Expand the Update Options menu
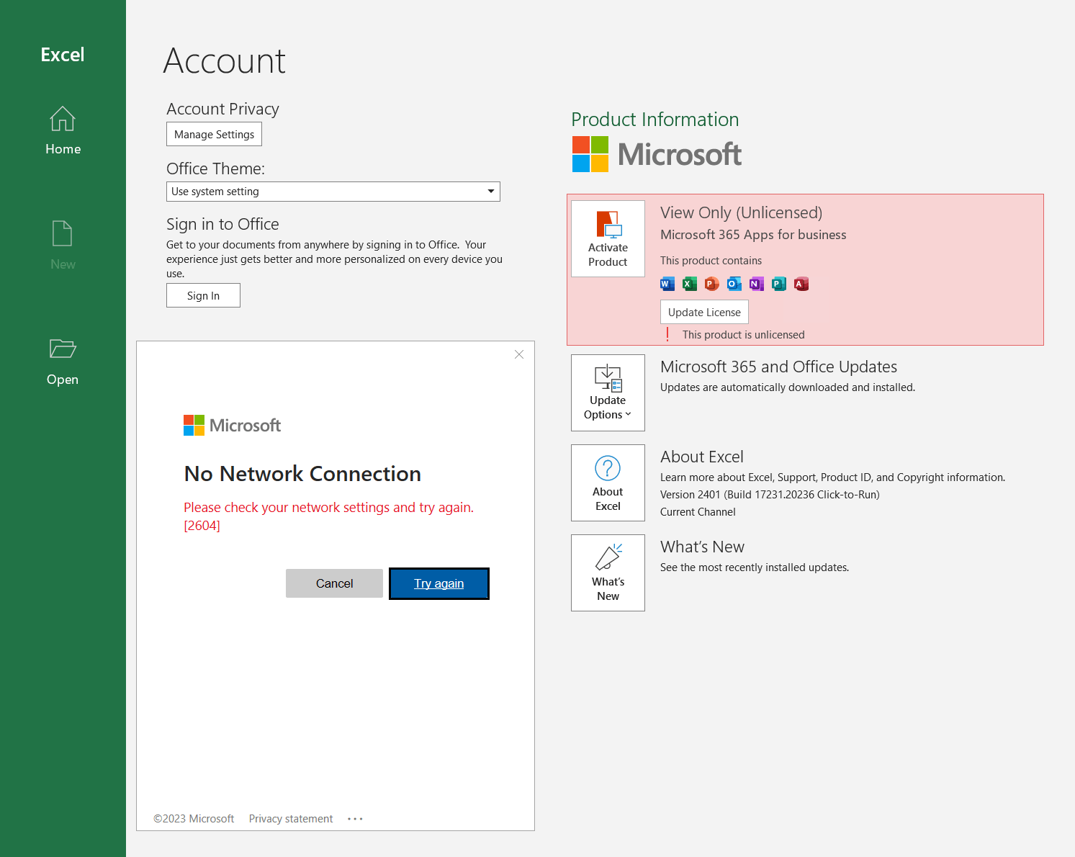Image resolution: width=1075 pixels, height=857 pixels. point(608,392)
